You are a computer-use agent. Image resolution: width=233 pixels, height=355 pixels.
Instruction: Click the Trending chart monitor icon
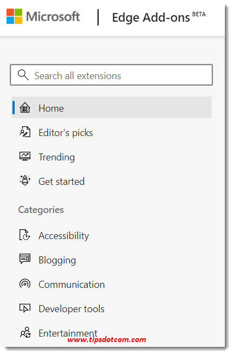25,157
